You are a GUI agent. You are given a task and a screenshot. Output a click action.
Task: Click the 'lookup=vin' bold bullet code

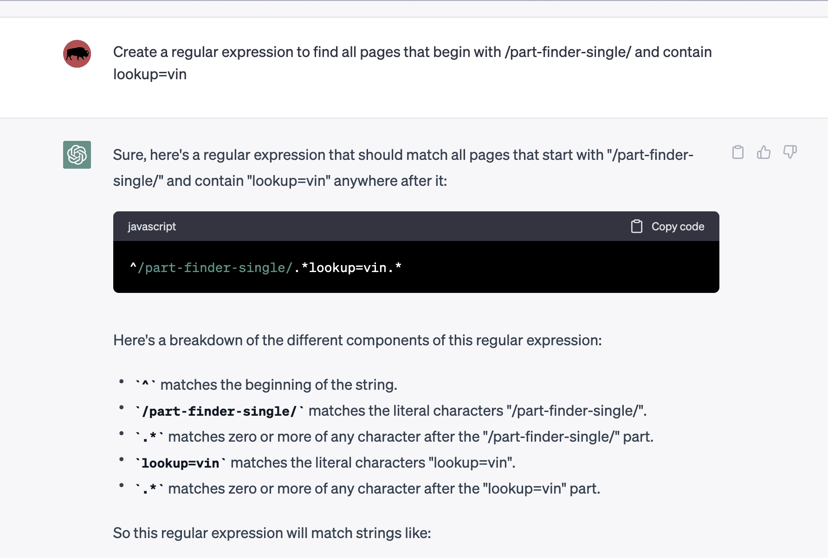tap(180, 463)
